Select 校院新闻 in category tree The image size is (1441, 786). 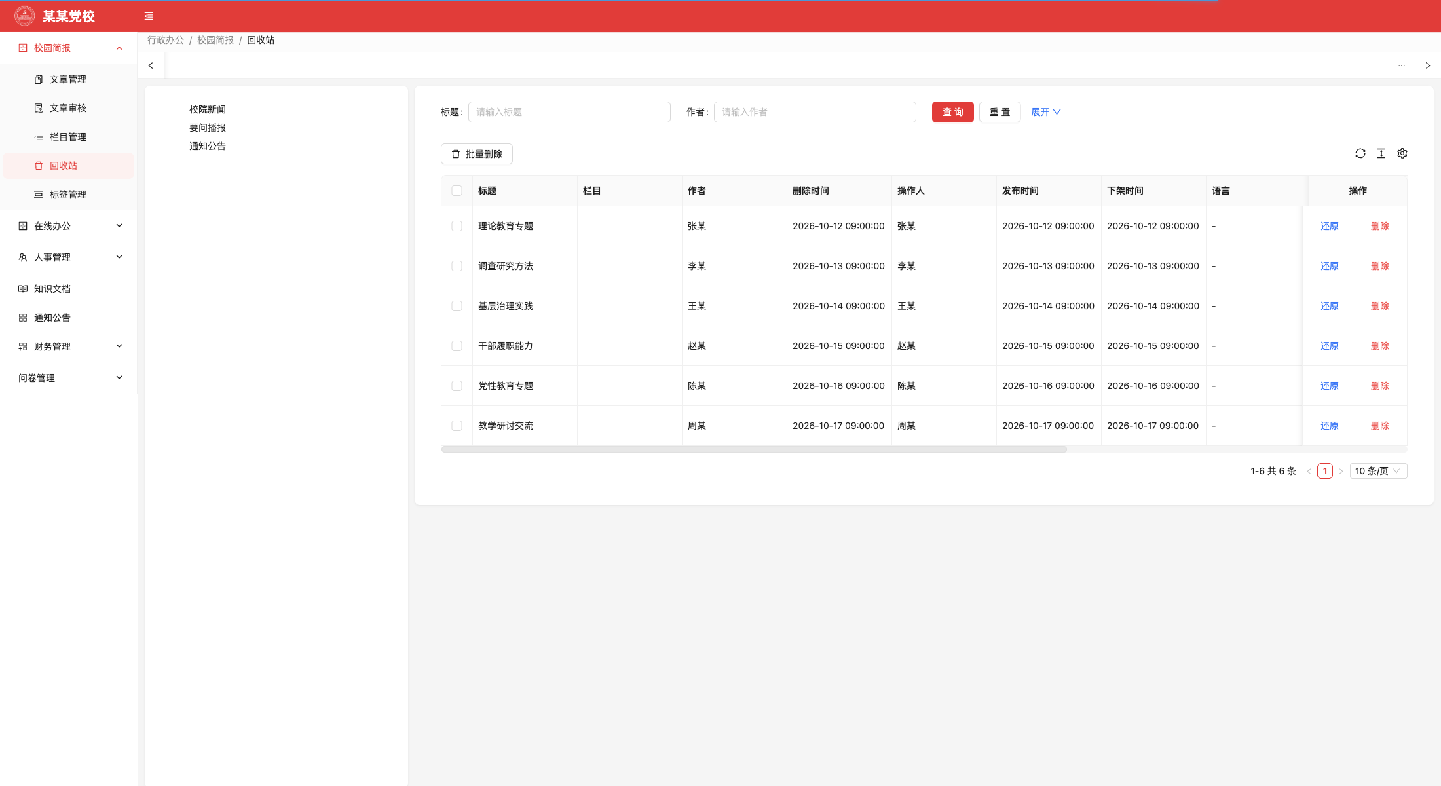[x=208, y=109]
